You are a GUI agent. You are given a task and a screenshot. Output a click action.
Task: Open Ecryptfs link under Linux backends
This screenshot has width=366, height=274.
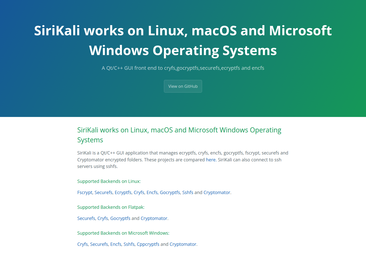(x=123, y=193)
